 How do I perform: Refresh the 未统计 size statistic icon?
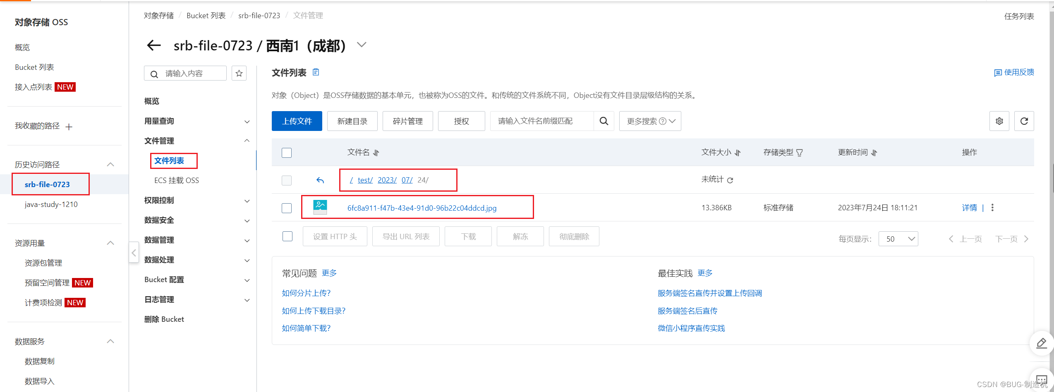[x=730, y=180]
